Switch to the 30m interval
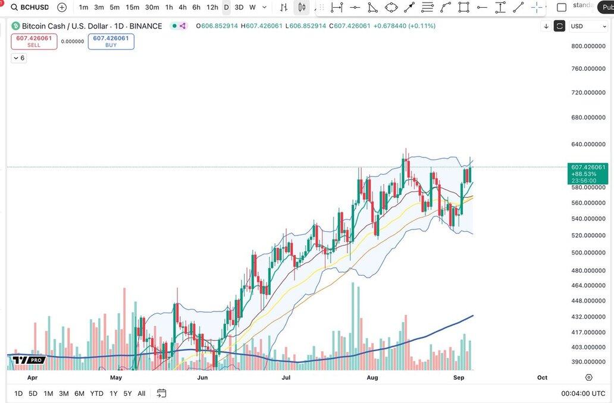 [x=152, y=7]
